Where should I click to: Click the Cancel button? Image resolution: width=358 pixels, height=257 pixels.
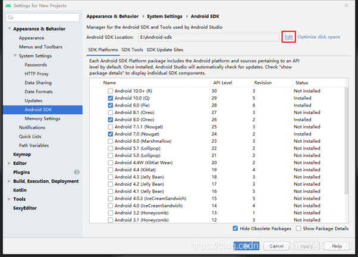point(277,246)
